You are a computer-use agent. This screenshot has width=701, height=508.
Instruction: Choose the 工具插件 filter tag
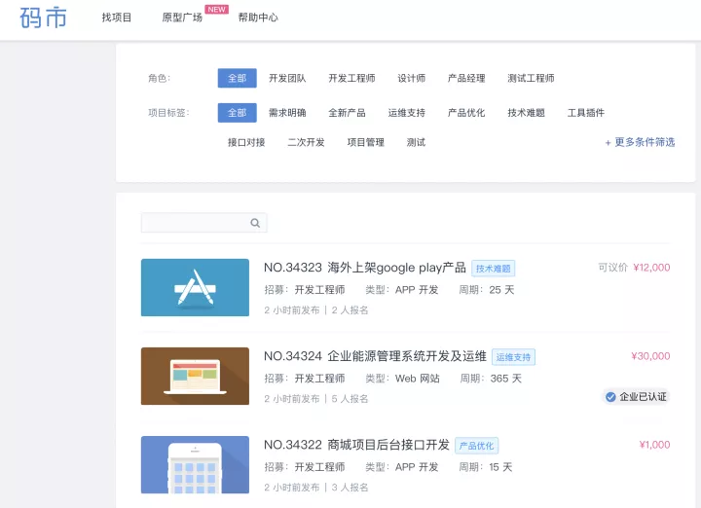pyautogui.click(x=586, y=113)
